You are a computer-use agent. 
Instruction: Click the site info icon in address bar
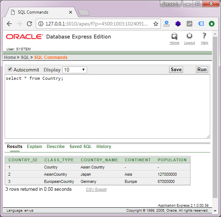(41, 24)
